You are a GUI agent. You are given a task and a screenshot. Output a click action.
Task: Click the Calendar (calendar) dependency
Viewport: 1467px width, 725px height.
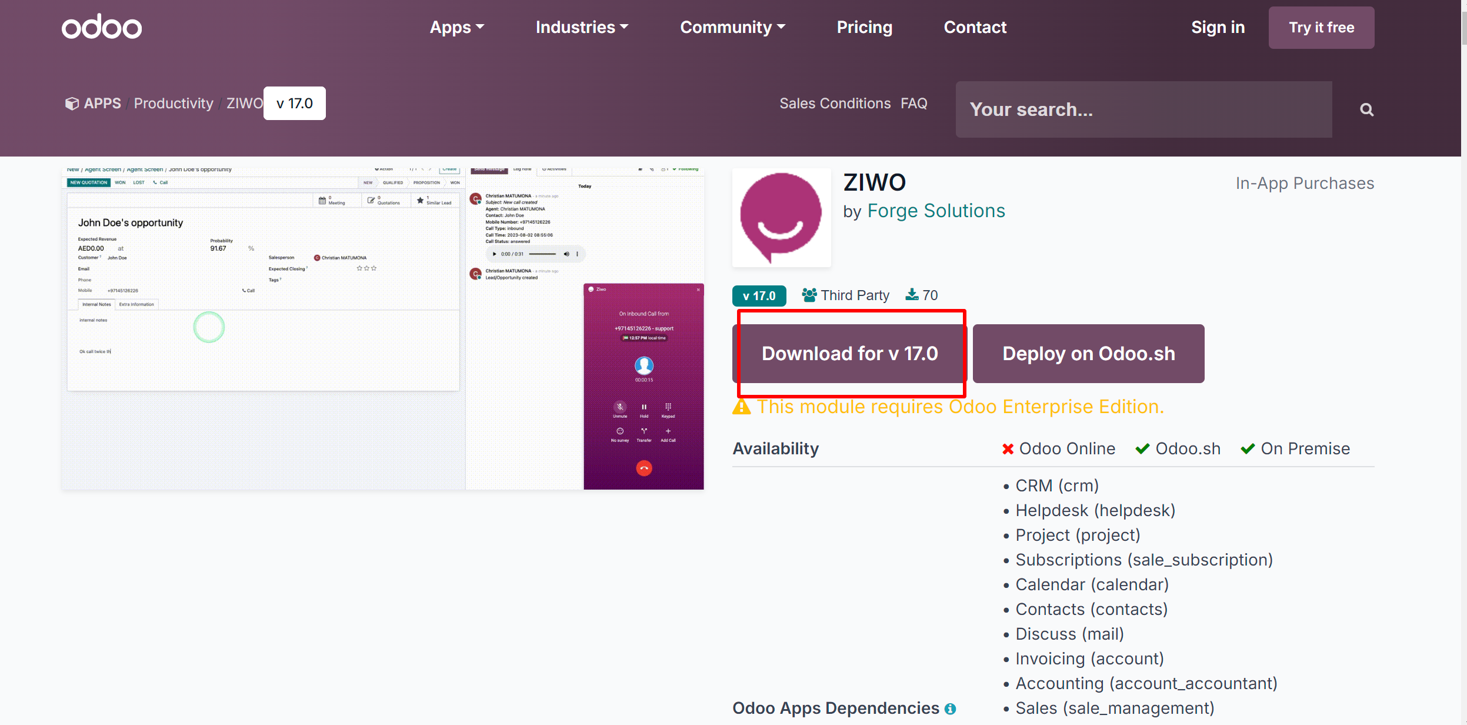click(x=1092, y=584)
